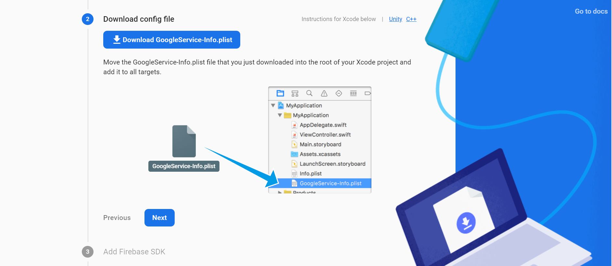The width and height of the screenshot is (612, 266).
Task: Click the diamond test navigator icon
Action: tap(339, 93)
